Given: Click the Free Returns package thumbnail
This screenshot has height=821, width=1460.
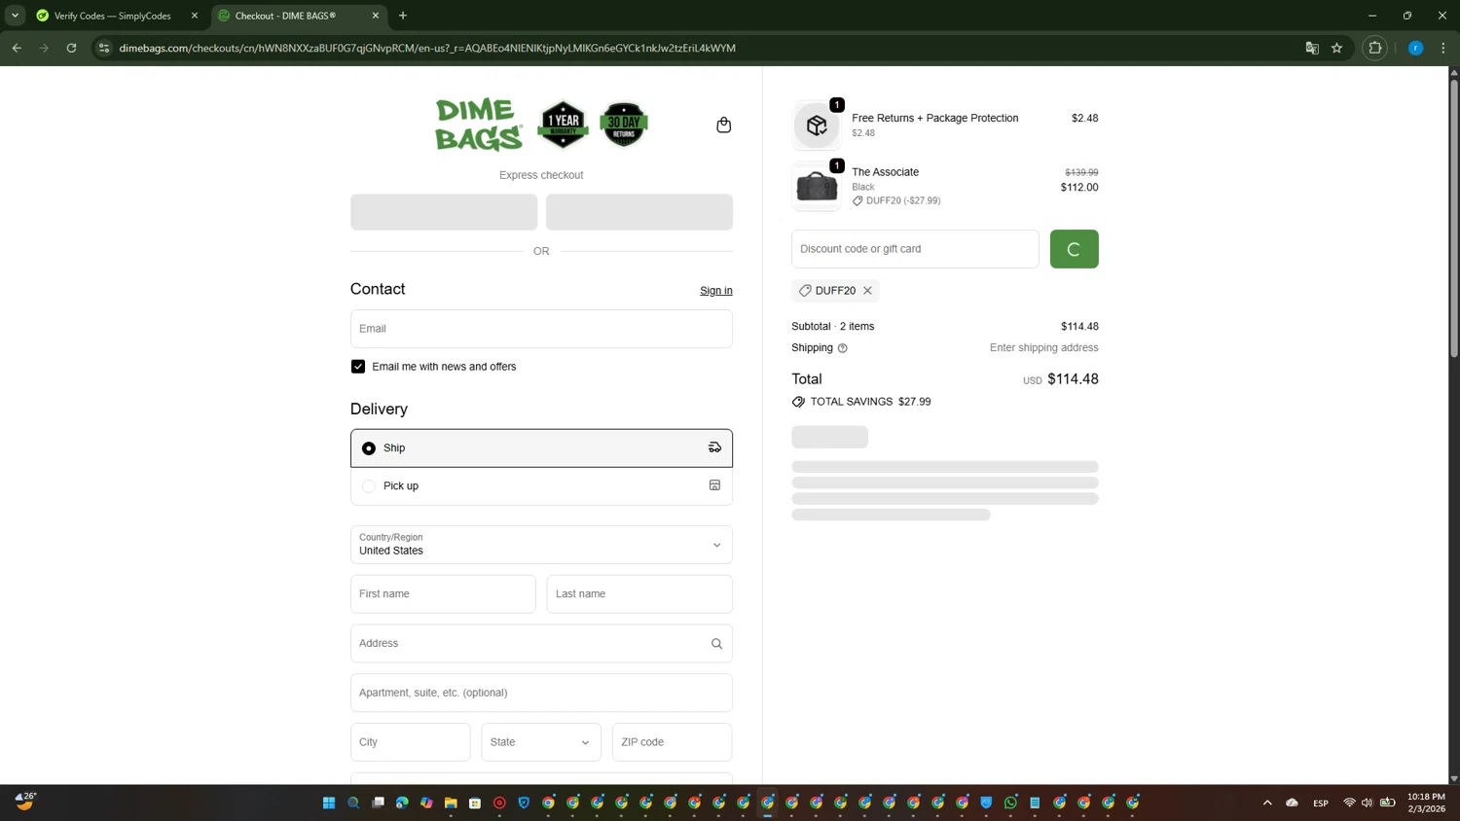Looking at the screenshot, I should click(x=817, y=125).
